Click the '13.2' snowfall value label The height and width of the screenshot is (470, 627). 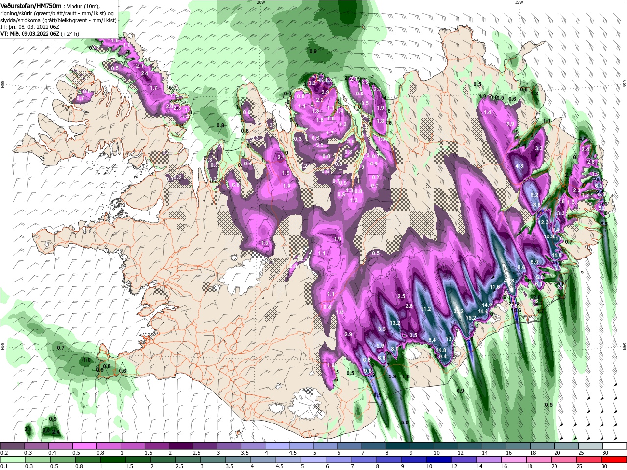coord(395,323)
